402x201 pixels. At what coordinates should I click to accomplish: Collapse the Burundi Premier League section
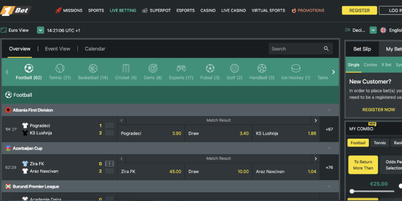pyautogui.click(x=329, y=186)
